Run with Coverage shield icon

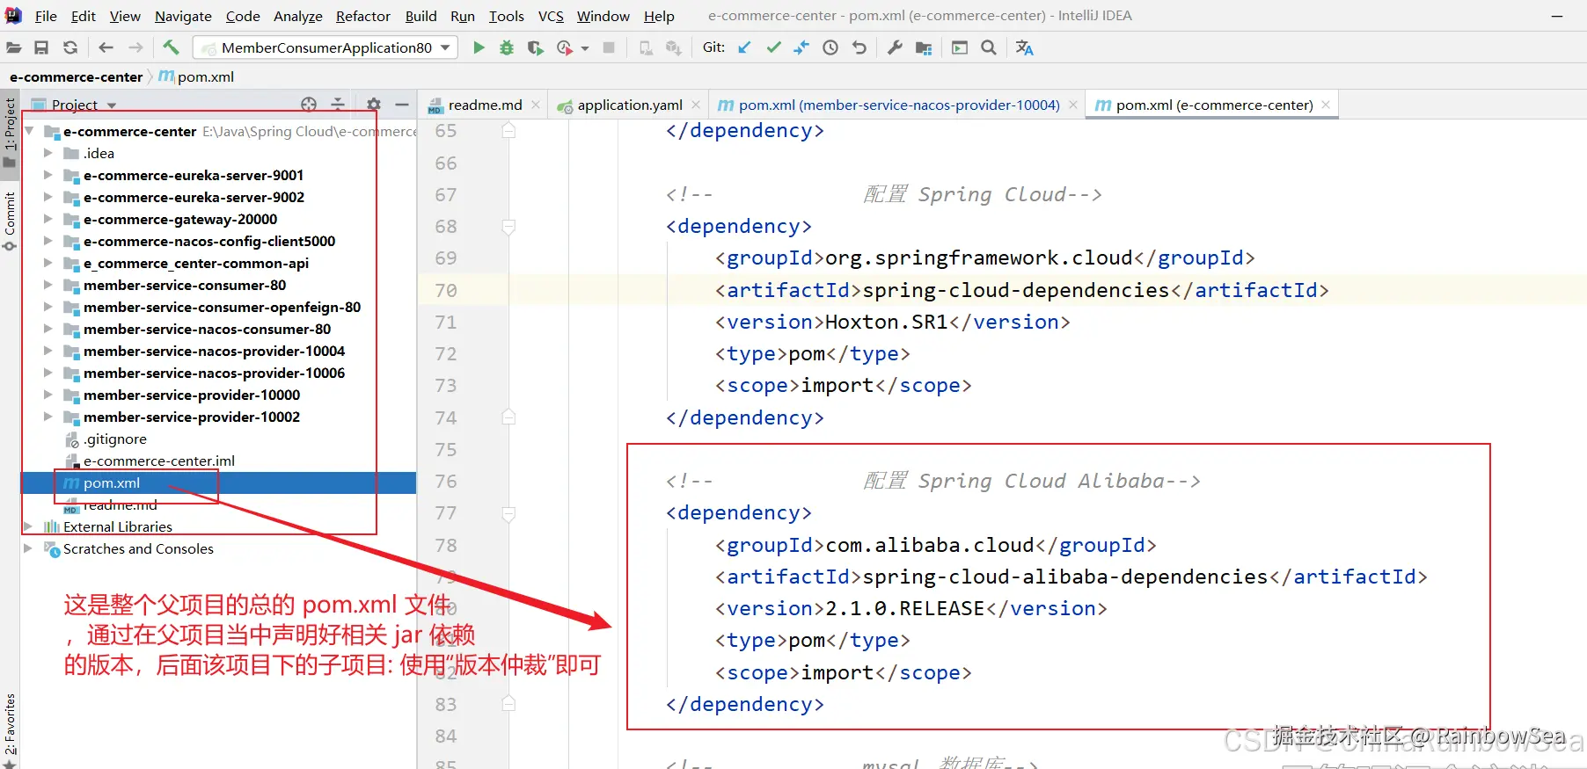point(535,47)
